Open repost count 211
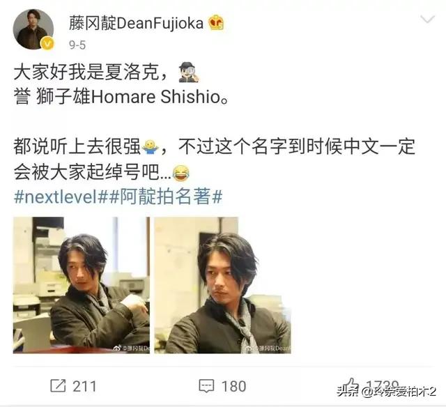The height and width of the screenshot is (407, 446). pos(84,386)
